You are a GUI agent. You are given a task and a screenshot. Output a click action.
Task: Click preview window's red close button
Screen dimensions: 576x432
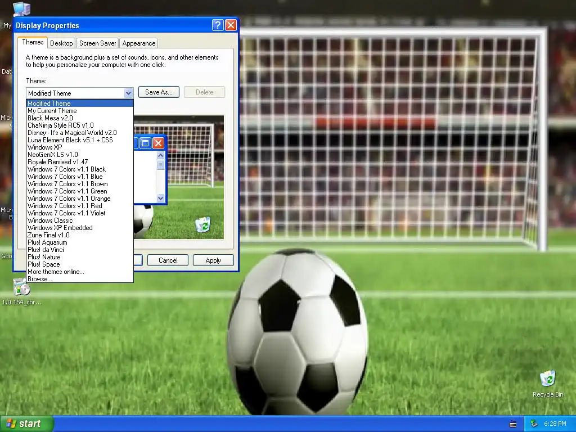click(158, 143)
